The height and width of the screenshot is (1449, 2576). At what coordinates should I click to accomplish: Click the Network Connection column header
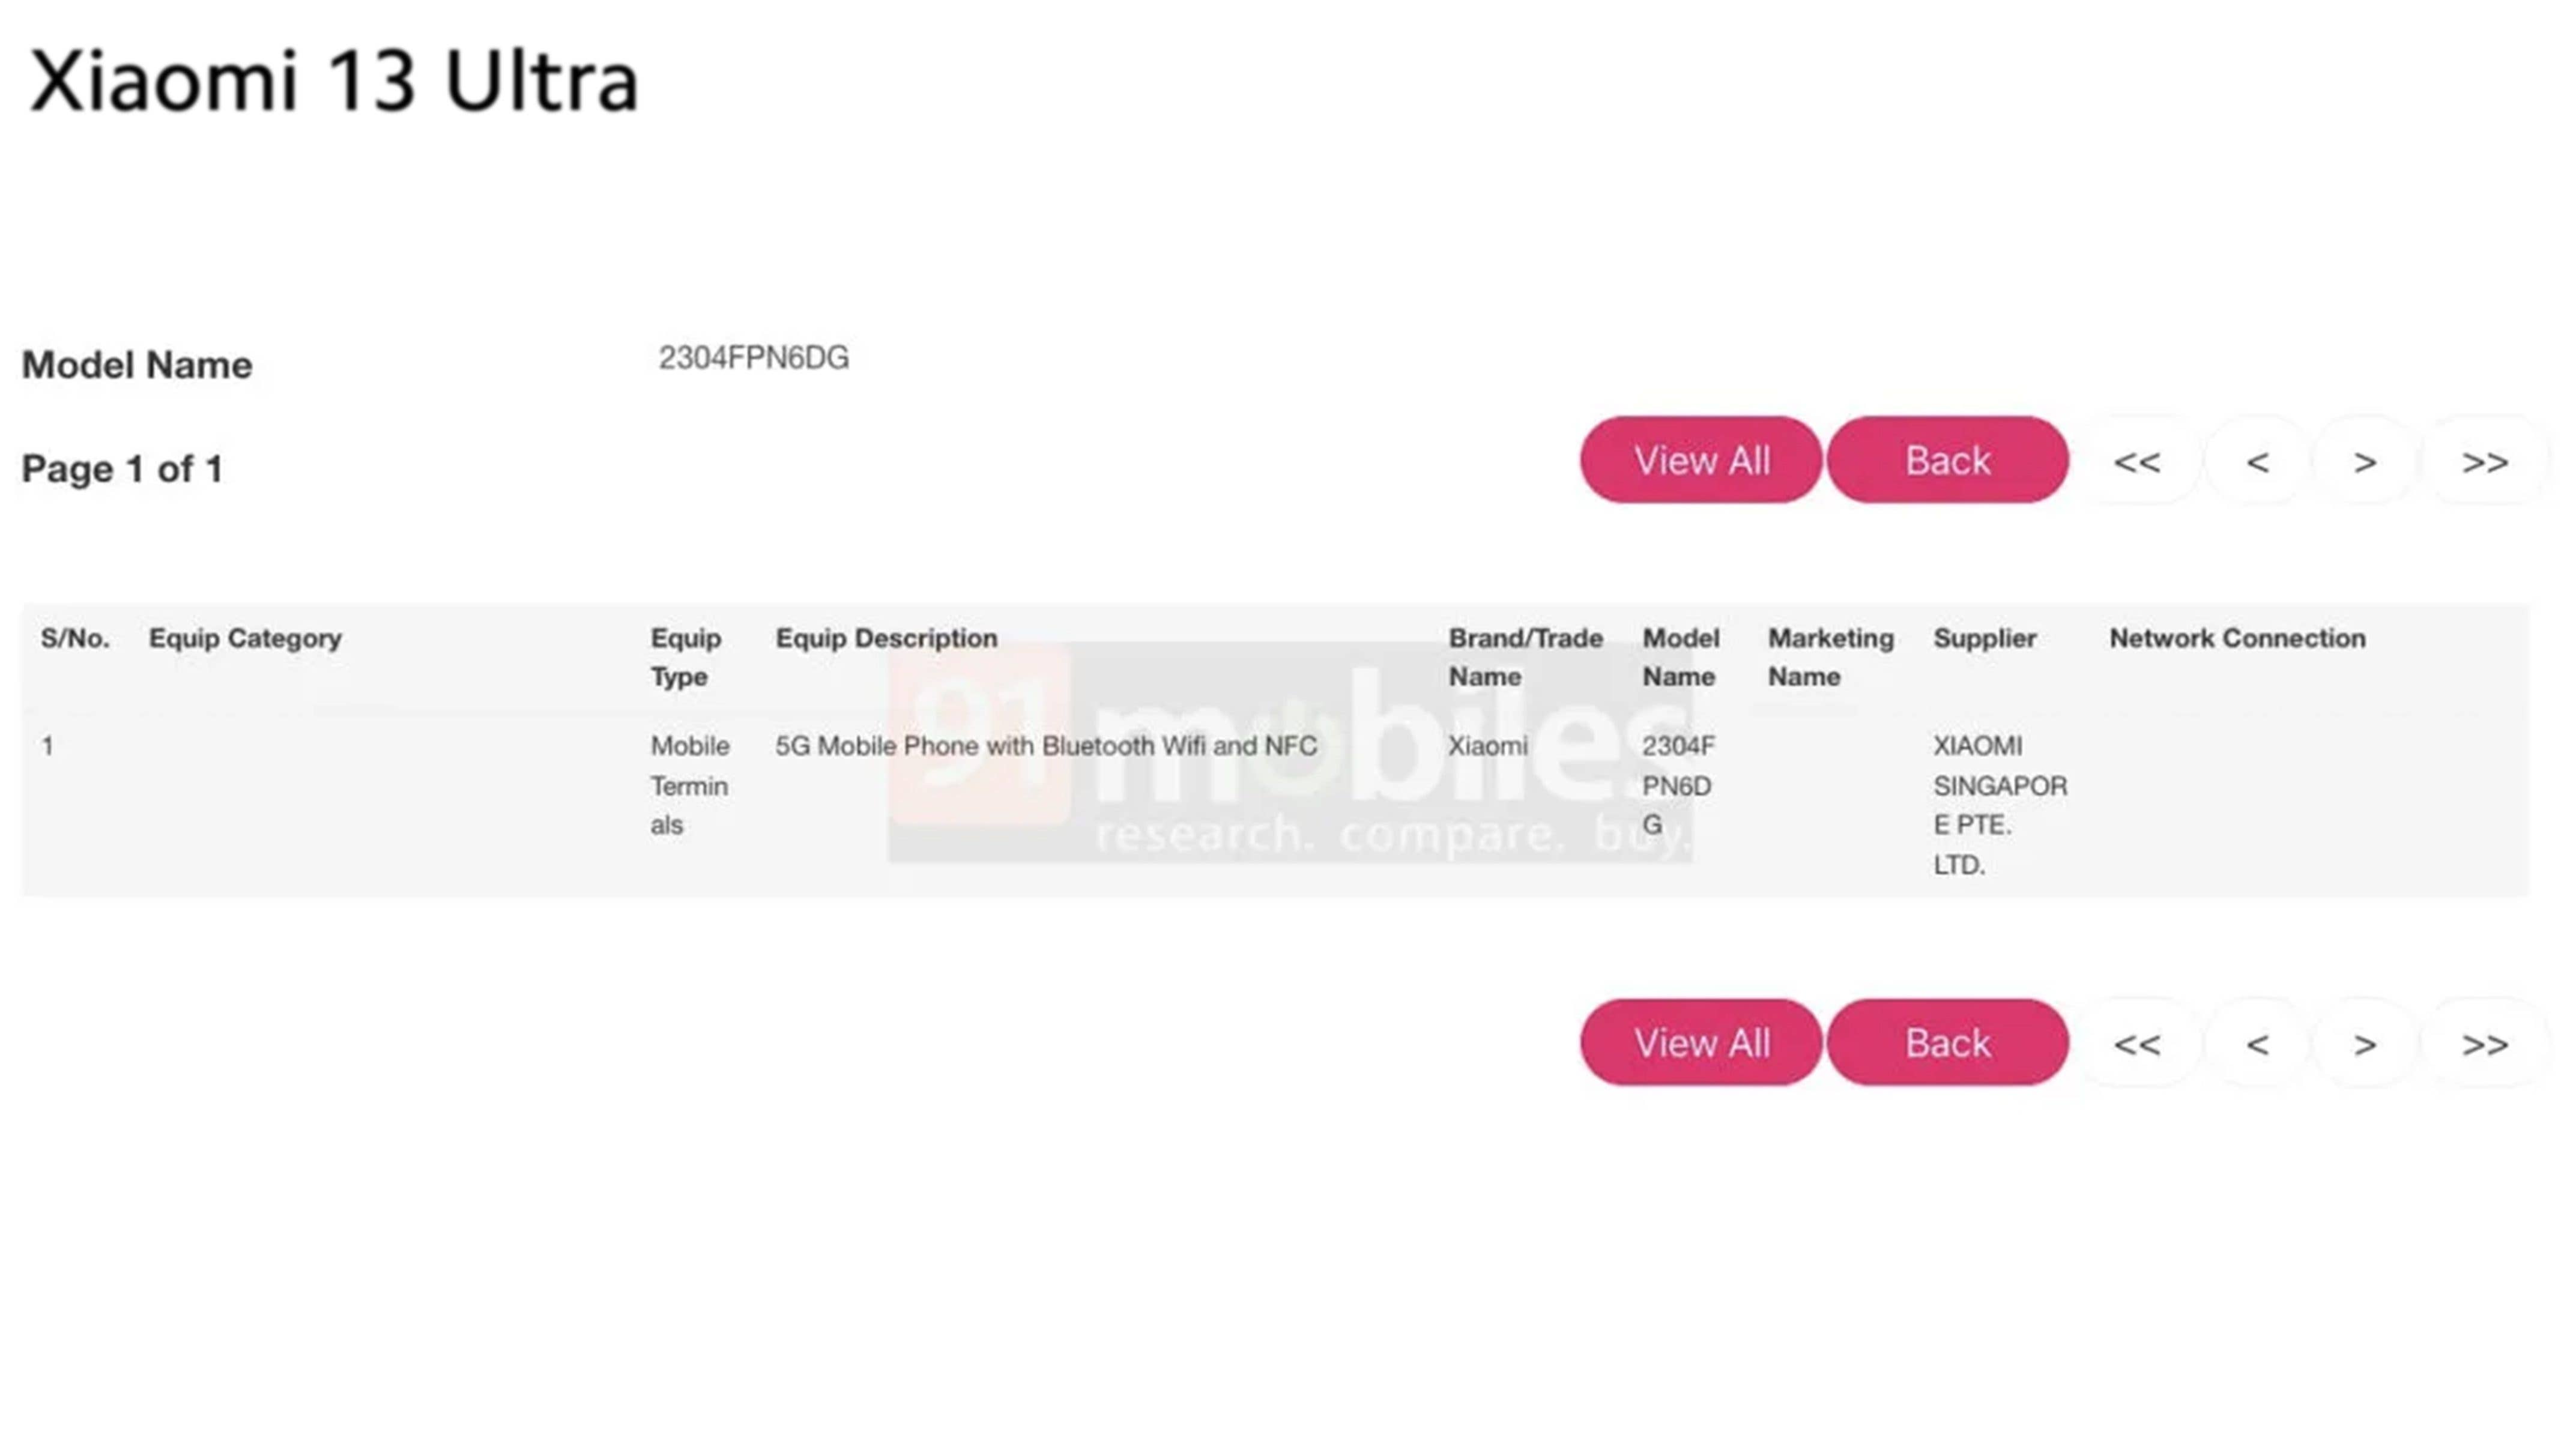(x=2237, y=638)
